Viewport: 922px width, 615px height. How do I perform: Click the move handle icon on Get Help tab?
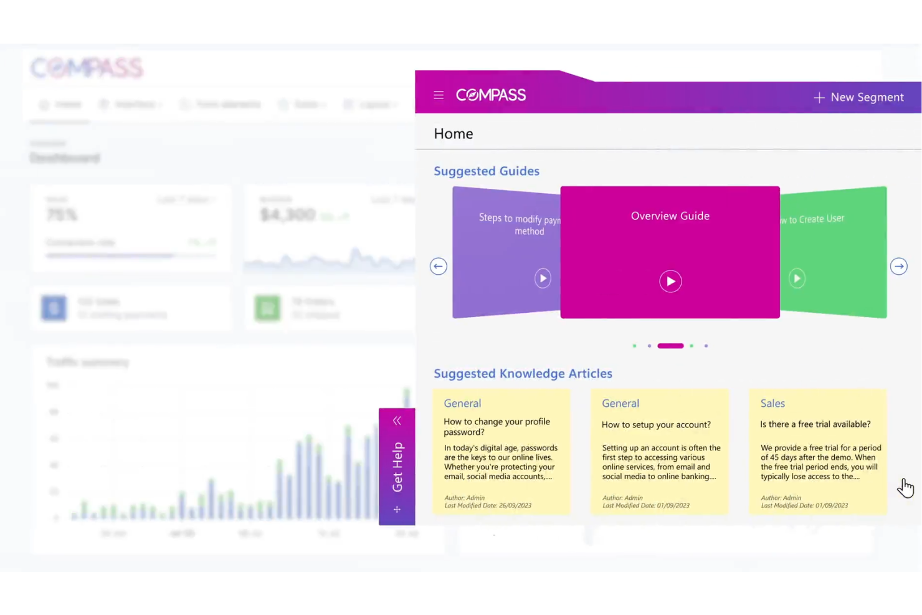[397, 509]
